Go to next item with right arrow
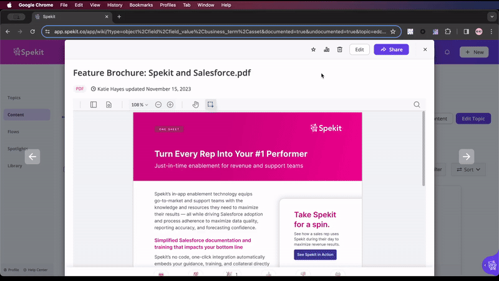The image size is (499, 281). pos(466,157)
